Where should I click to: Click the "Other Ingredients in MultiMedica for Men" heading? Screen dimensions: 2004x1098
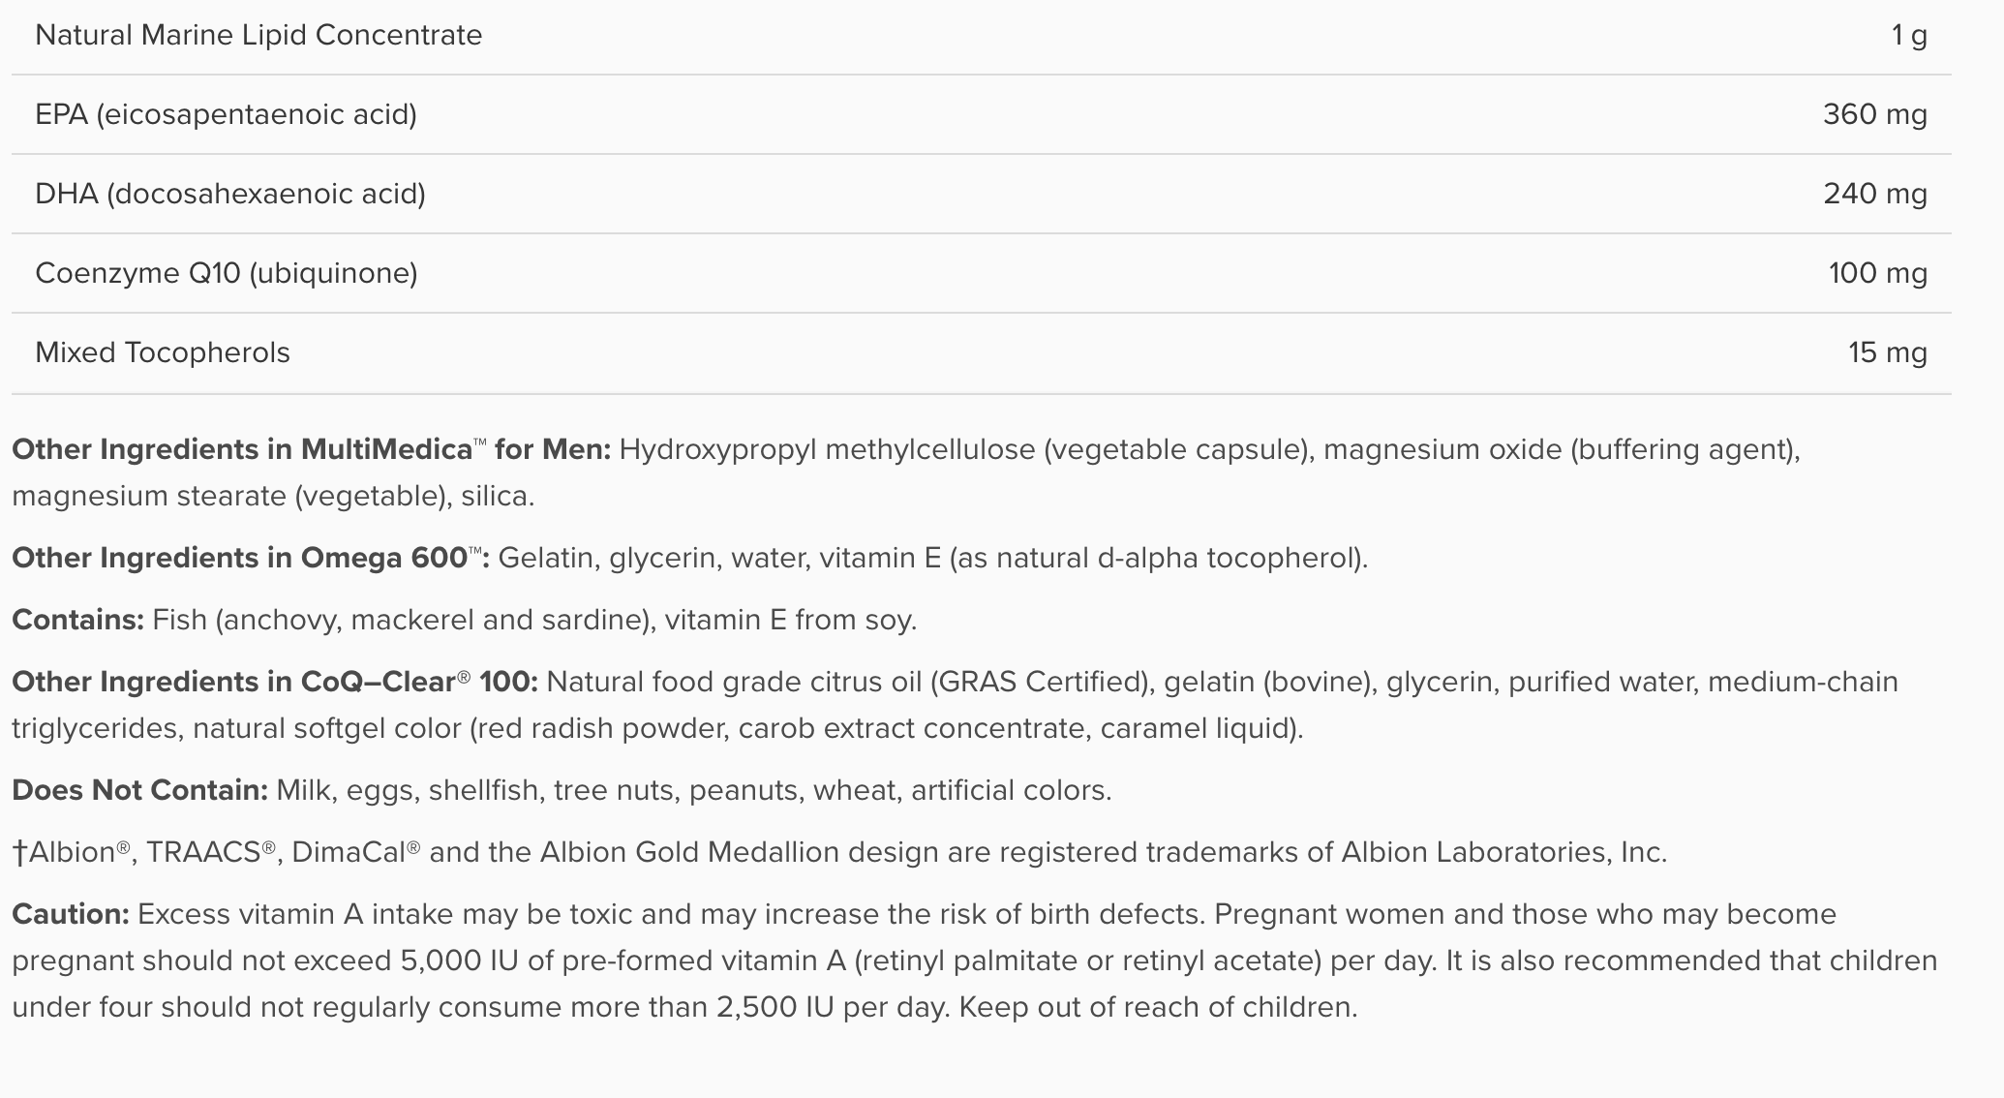pos(311,450)
